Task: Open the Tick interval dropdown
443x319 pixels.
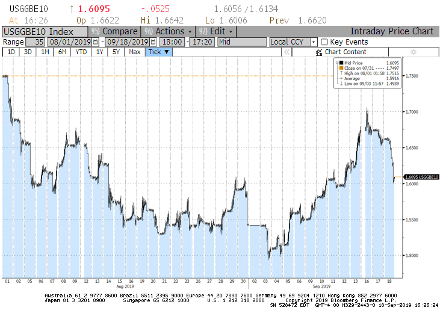Action: point(159,52)
